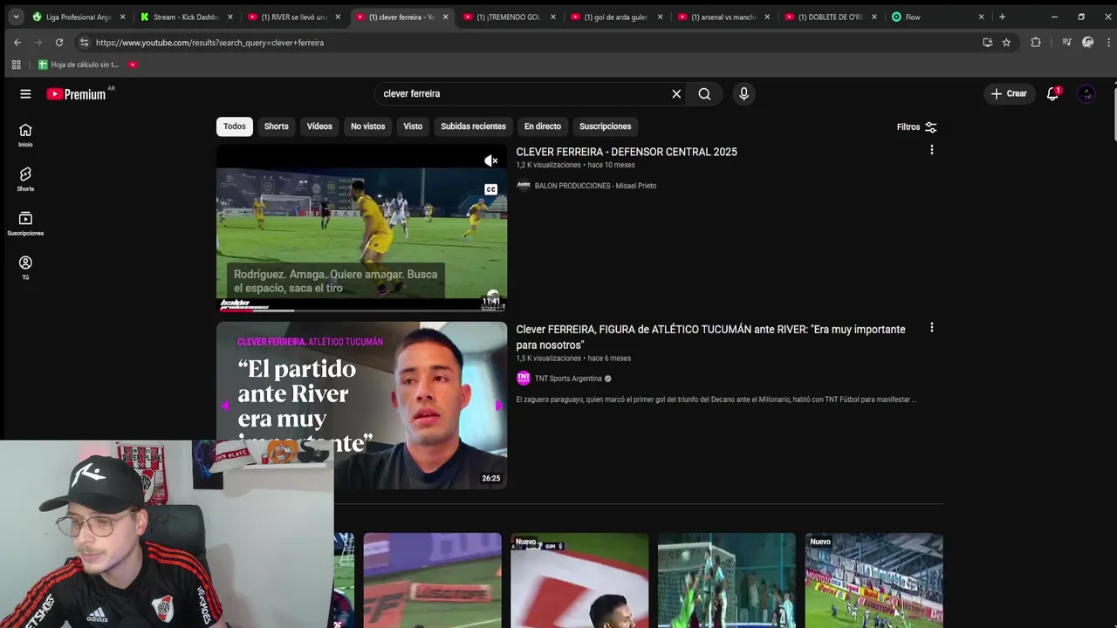Select the Todos filter chip
The width and height of the screenshot is (1117, 628).
(235, 126)
